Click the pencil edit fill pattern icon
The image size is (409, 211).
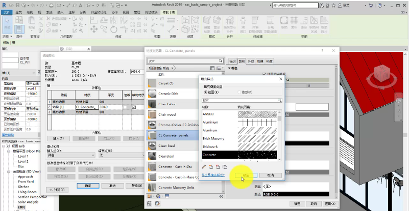coord(204,166)
